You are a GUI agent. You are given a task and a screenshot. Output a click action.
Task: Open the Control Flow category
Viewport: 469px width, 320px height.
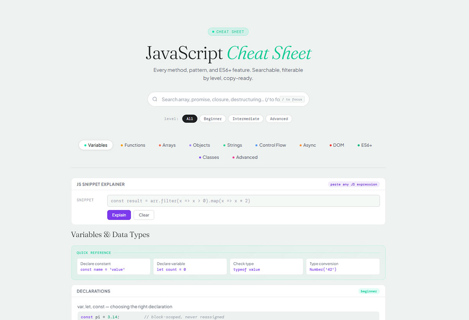(x=270, y=145)
